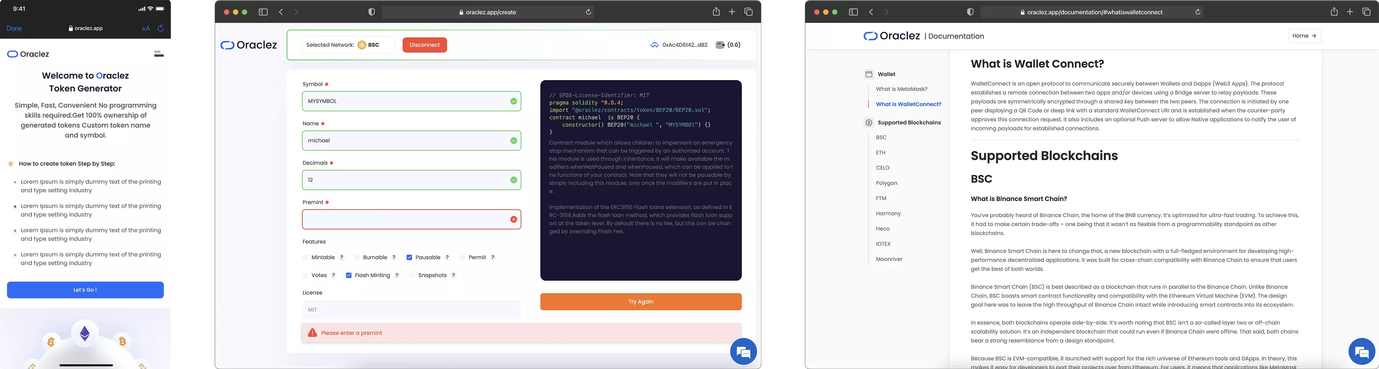Screen dimensions: 1379x369
Task: Enable the Votes checkbox
Action: (306, 275)
